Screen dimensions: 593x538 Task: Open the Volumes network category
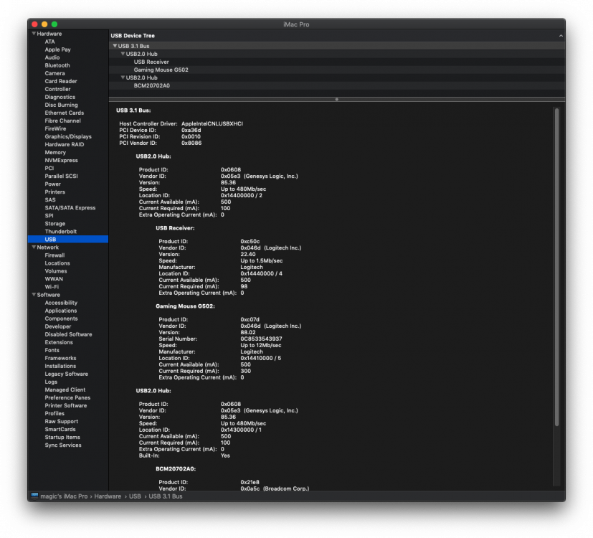click(x=56, y=271)
